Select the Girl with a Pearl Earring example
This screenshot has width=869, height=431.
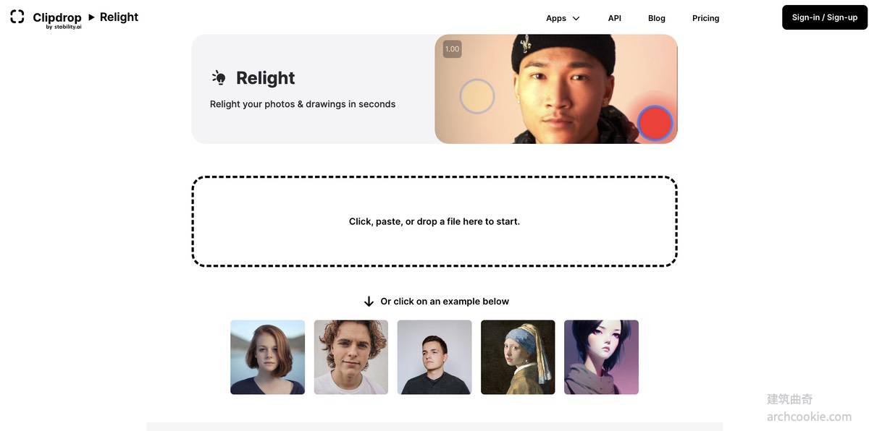click(518, 357)
